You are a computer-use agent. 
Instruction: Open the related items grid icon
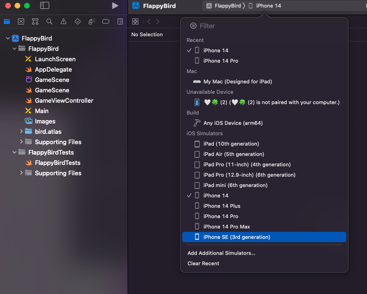tap(135, 22)
